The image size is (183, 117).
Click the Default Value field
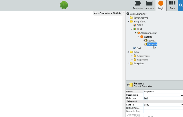point(163,108)
